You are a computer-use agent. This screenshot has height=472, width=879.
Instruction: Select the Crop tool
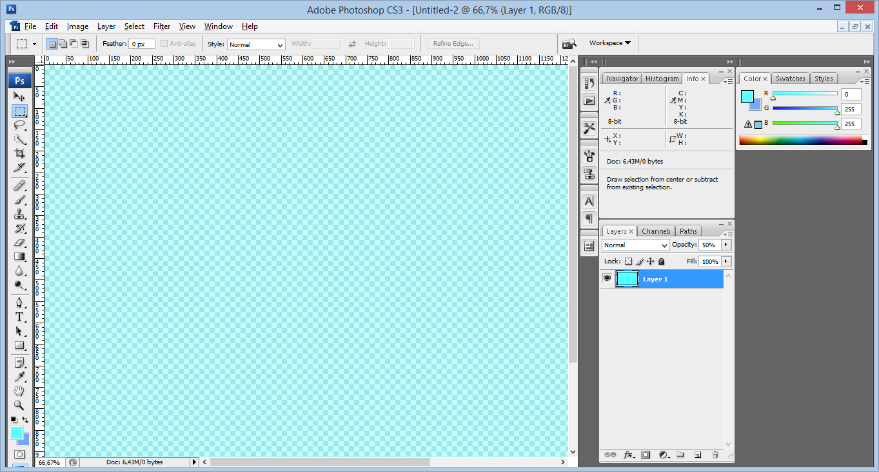[19, 153]
